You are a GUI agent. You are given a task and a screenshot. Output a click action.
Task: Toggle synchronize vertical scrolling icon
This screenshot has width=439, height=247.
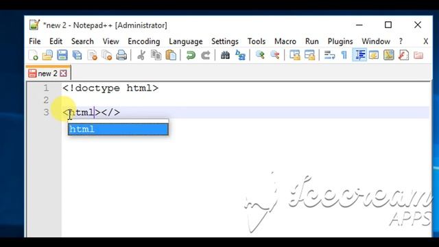pos(295,55)
